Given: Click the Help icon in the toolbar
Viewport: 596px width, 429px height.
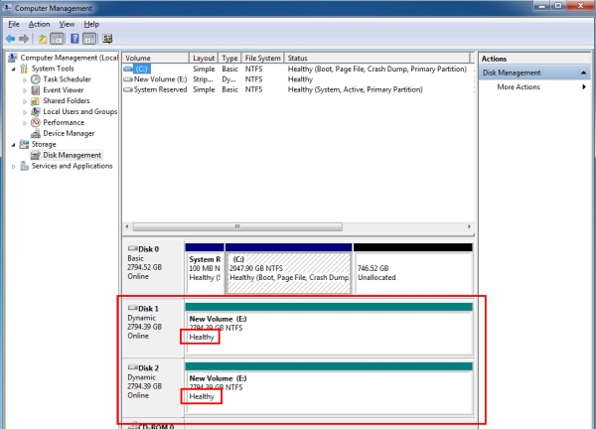Looking at the screenshot, I should [x=74, y=39].
